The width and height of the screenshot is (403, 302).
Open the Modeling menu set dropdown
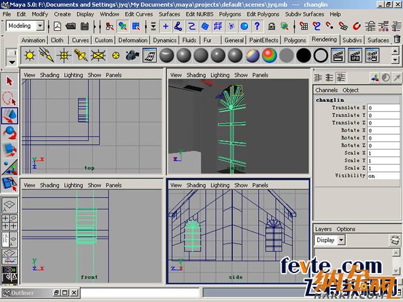[25, 26]
